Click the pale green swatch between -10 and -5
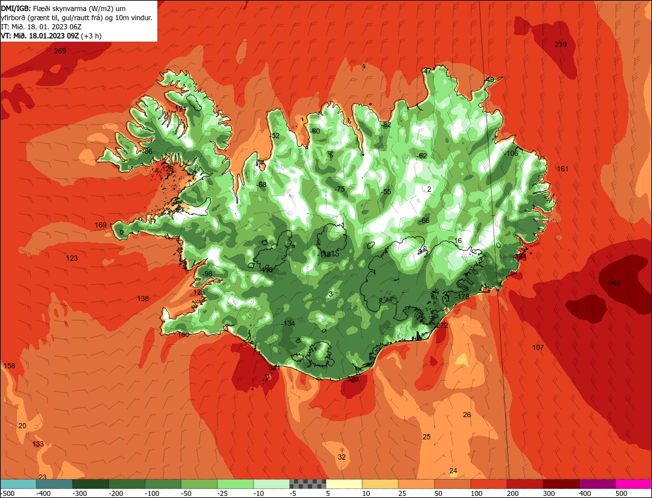The width and height of the screenshot is (652, 498). point(271,484)
